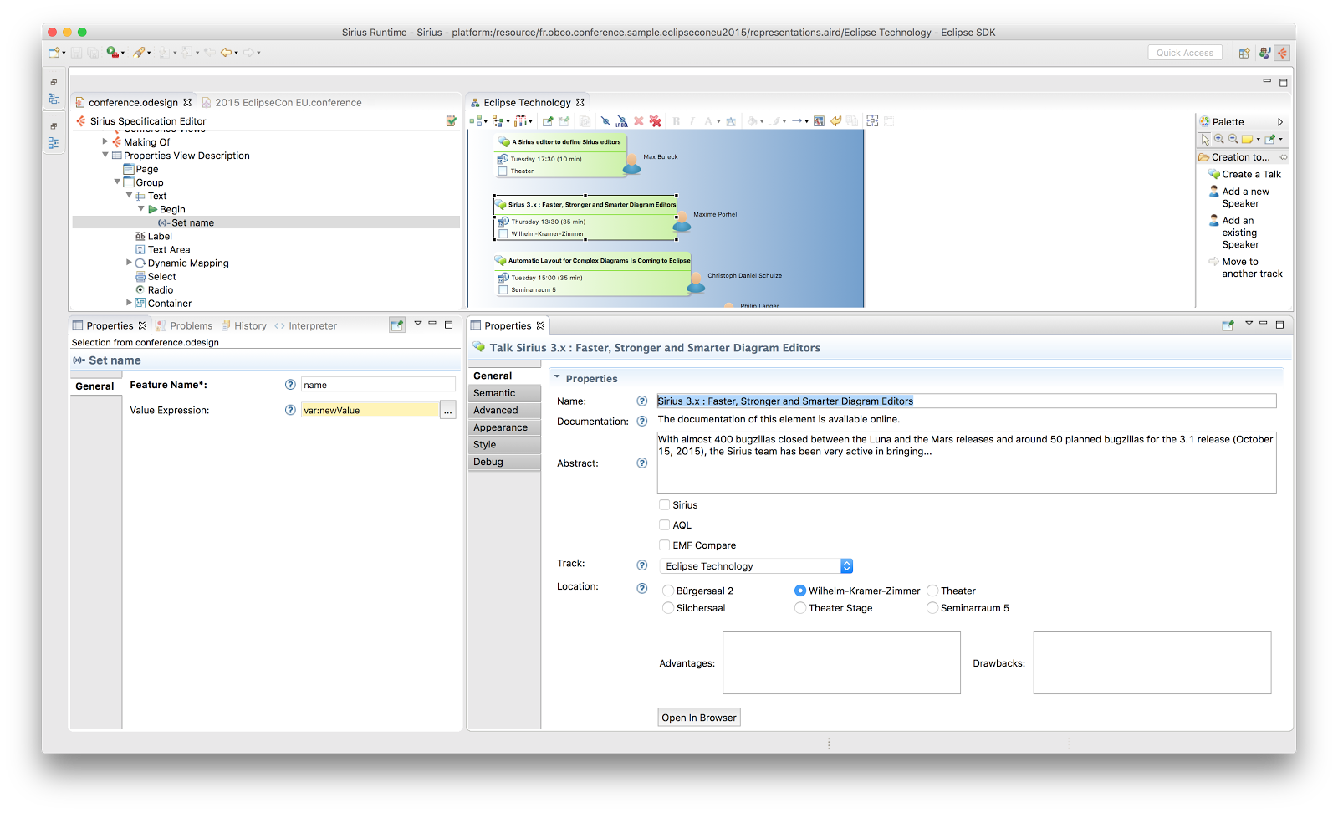1338x813 pixels.
Task: Check the EMF Compare checkbox
Action: click(x=665, y=545)
